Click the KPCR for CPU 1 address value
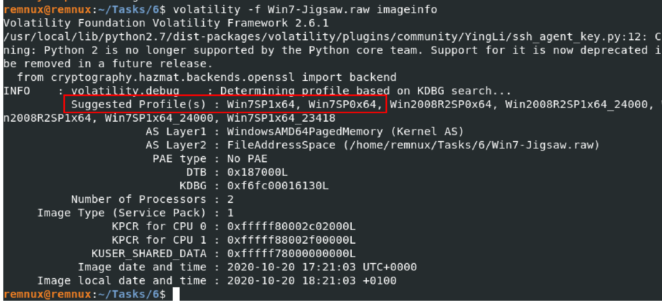The image size is (662, 301). pos(291,240)
